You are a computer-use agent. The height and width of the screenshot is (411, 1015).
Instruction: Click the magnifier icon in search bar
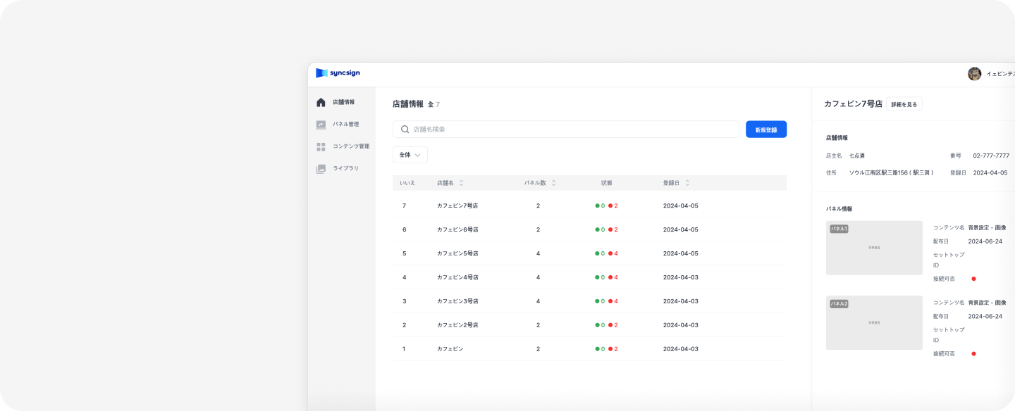tap(405, 129)
